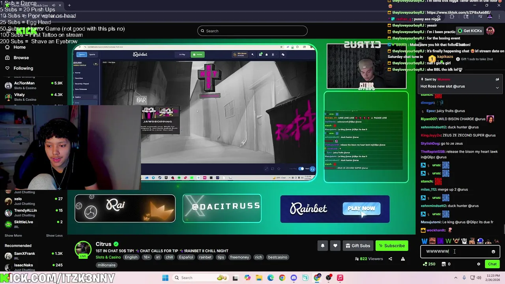This screenshot has width=505, height=284.
Task: Select the English language tag
Action: pyautogui.click(x=131, y=257)
